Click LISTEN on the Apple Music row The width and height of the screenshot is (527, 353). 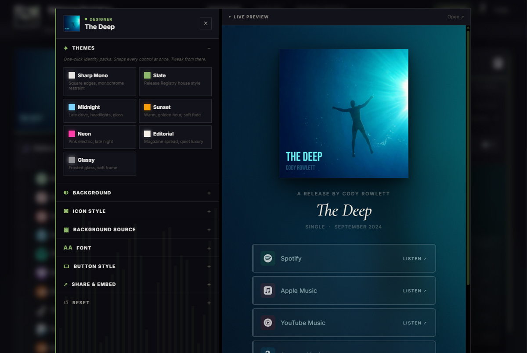point(415,291)
